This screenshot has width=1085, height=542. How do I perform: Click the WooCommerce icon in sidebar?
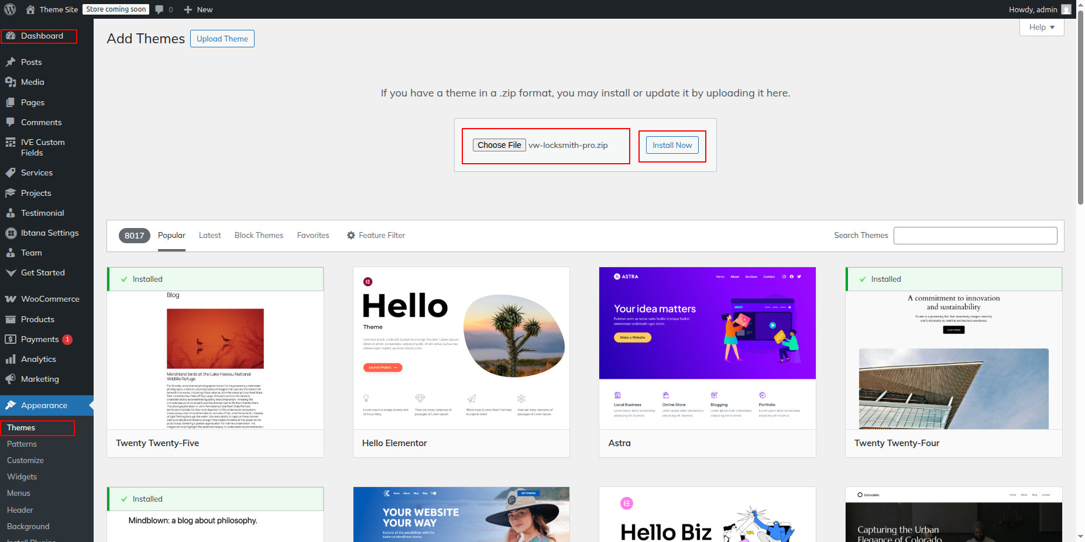coord(11,299)
